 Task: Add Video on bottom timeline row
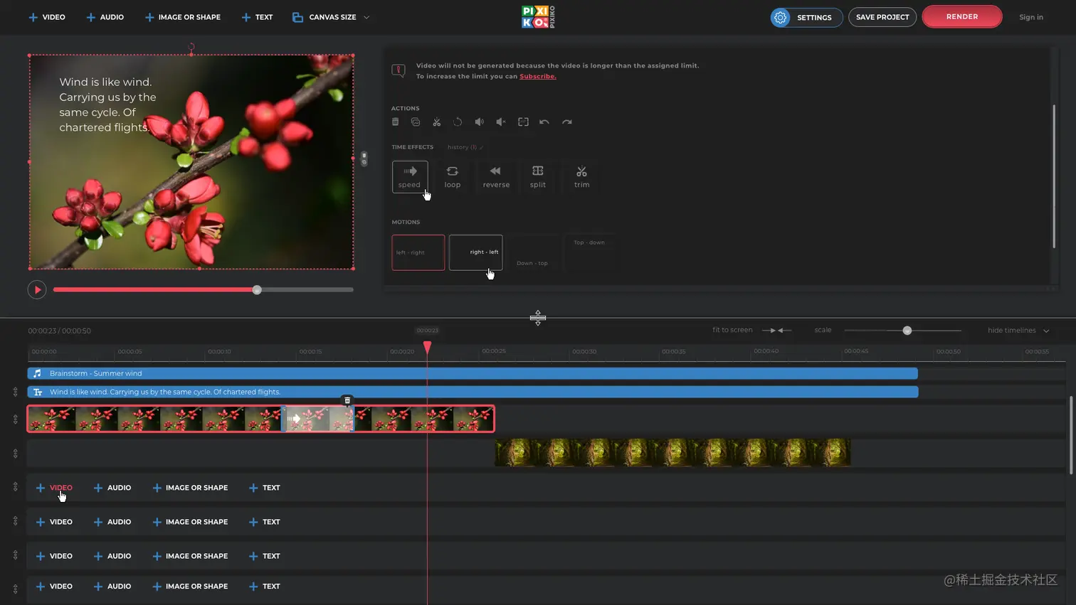pyautogui.click(x=54, y=587)
